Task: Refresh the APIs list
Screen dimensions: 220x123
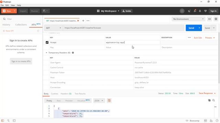Action: [x=38, y=31]
